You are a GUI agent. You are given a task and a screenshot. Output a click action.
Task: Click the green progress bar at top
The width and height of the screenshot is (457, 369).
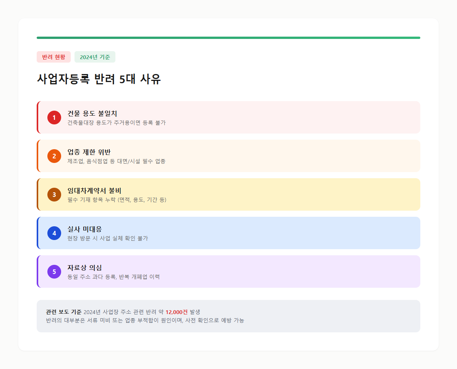pos(228,38)
